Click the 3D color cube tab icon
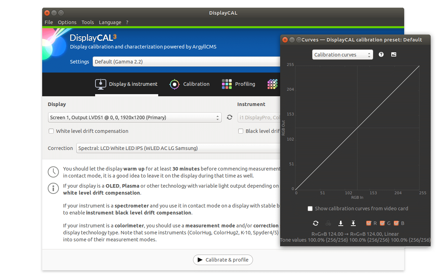446x279 pixels. (x=272, y=84)
